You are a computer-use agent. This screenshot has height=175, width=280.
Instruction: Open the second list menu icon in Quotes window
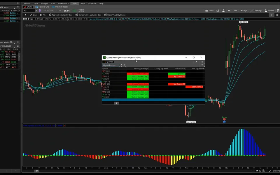pyautogui.click(x=202, y=65)
